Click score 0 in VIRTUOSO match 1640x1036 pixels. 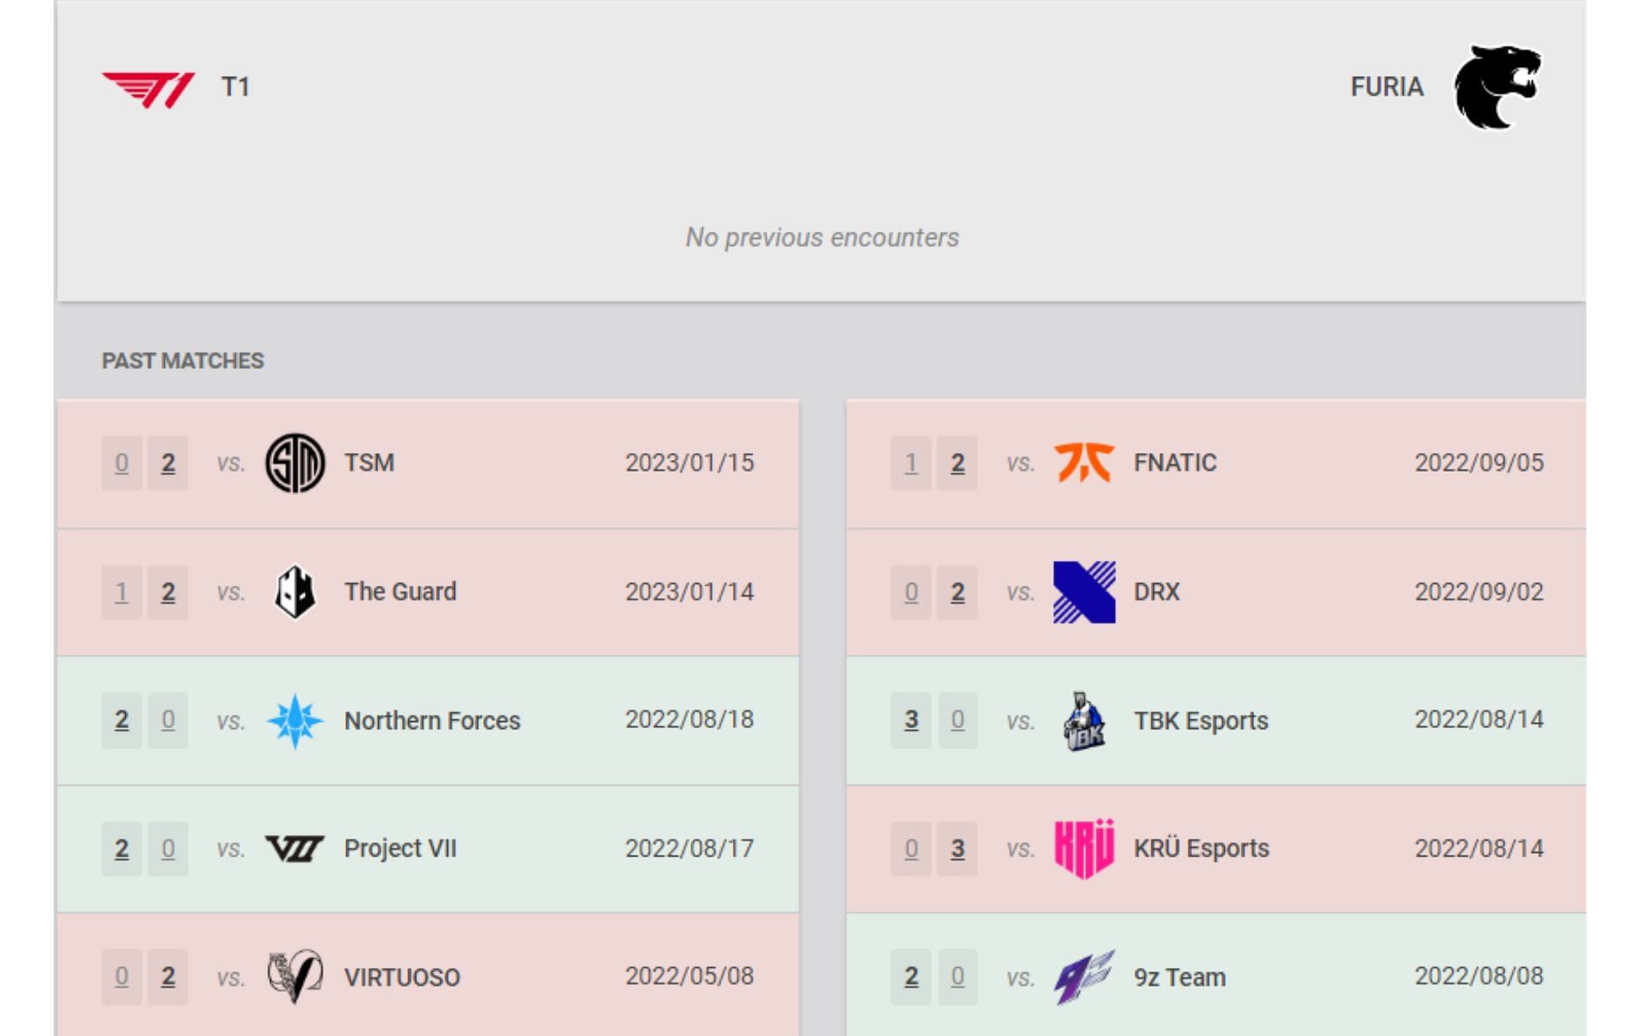(x=122, y=977)
